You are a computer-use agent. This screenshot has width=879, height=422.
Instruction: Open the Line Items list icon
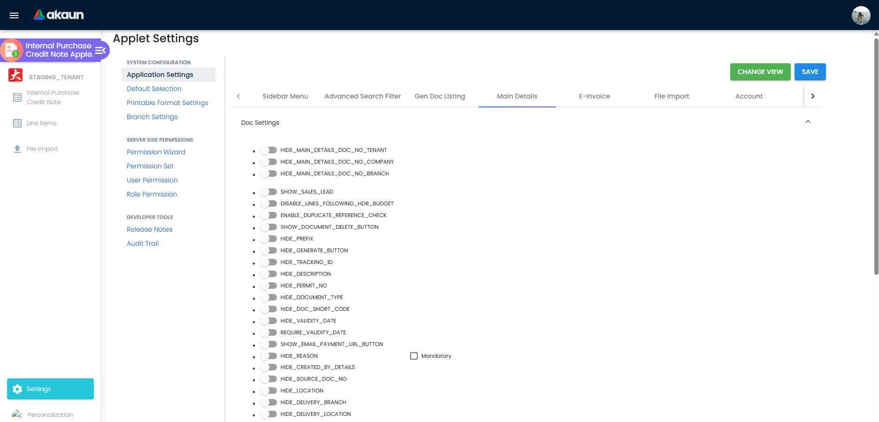coord(17,123)
